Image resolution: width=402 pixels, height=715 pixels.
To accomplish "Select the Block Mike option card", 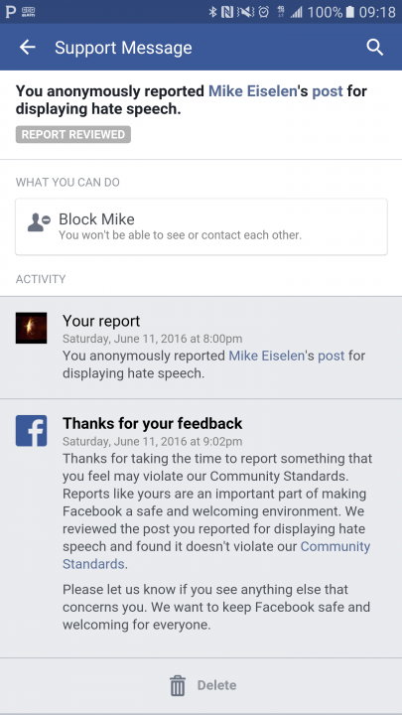I will [x=201, y=226].
